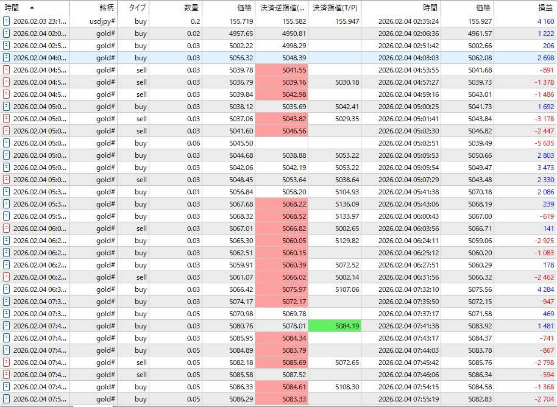Click the row icon for the 4957.65 gold# trade
This screenshot has width=557, height=407.
(6, 34)
